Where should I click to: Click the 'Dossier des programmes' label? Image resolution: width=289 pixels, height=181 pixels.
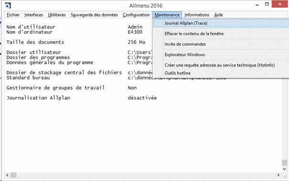[38, 57]
